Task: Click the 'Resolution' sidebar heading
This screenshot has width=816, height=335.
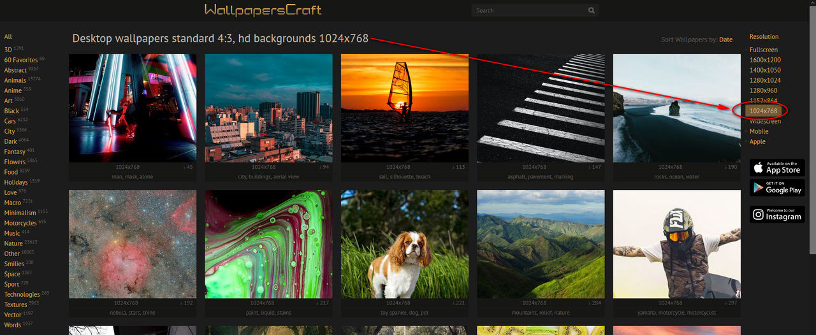Action: (764, 37)
